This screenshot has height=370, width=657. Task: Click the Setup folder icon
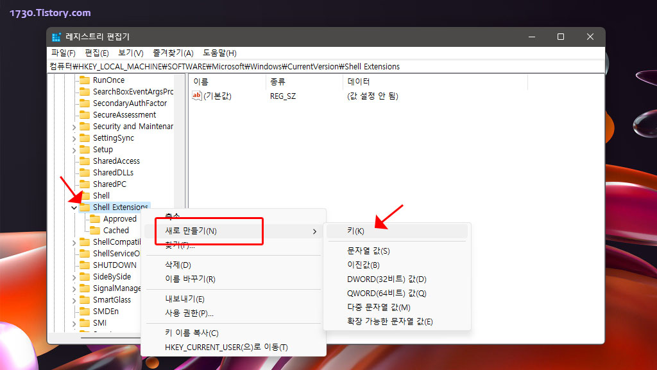(x=85, y=149)
